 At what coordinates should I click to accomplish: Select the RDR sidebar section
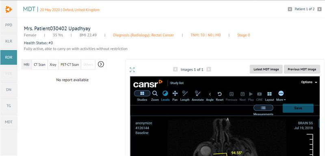coord(9,58)
